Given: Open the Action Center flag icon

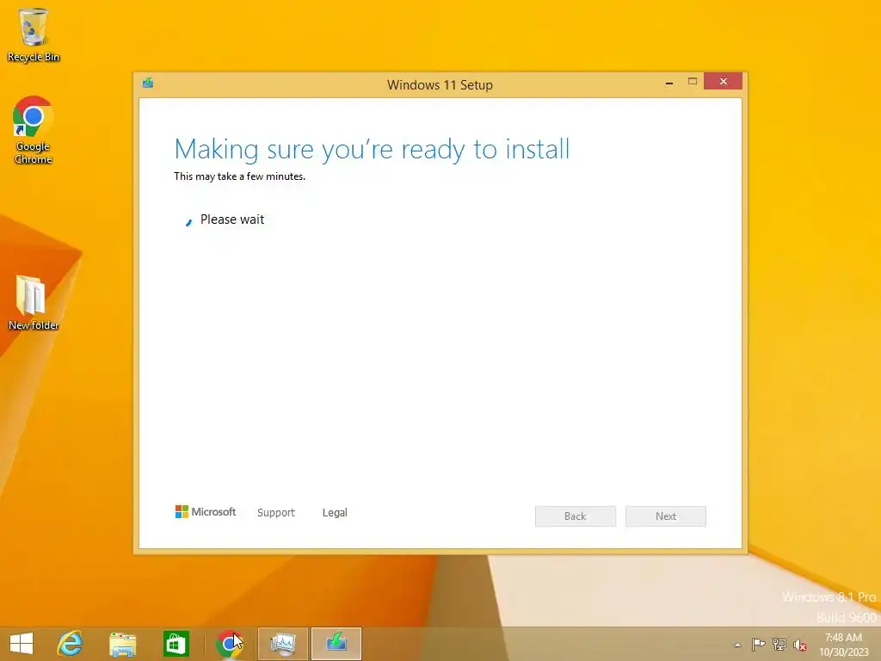Looking at the screenshot, I should (758, 644).
